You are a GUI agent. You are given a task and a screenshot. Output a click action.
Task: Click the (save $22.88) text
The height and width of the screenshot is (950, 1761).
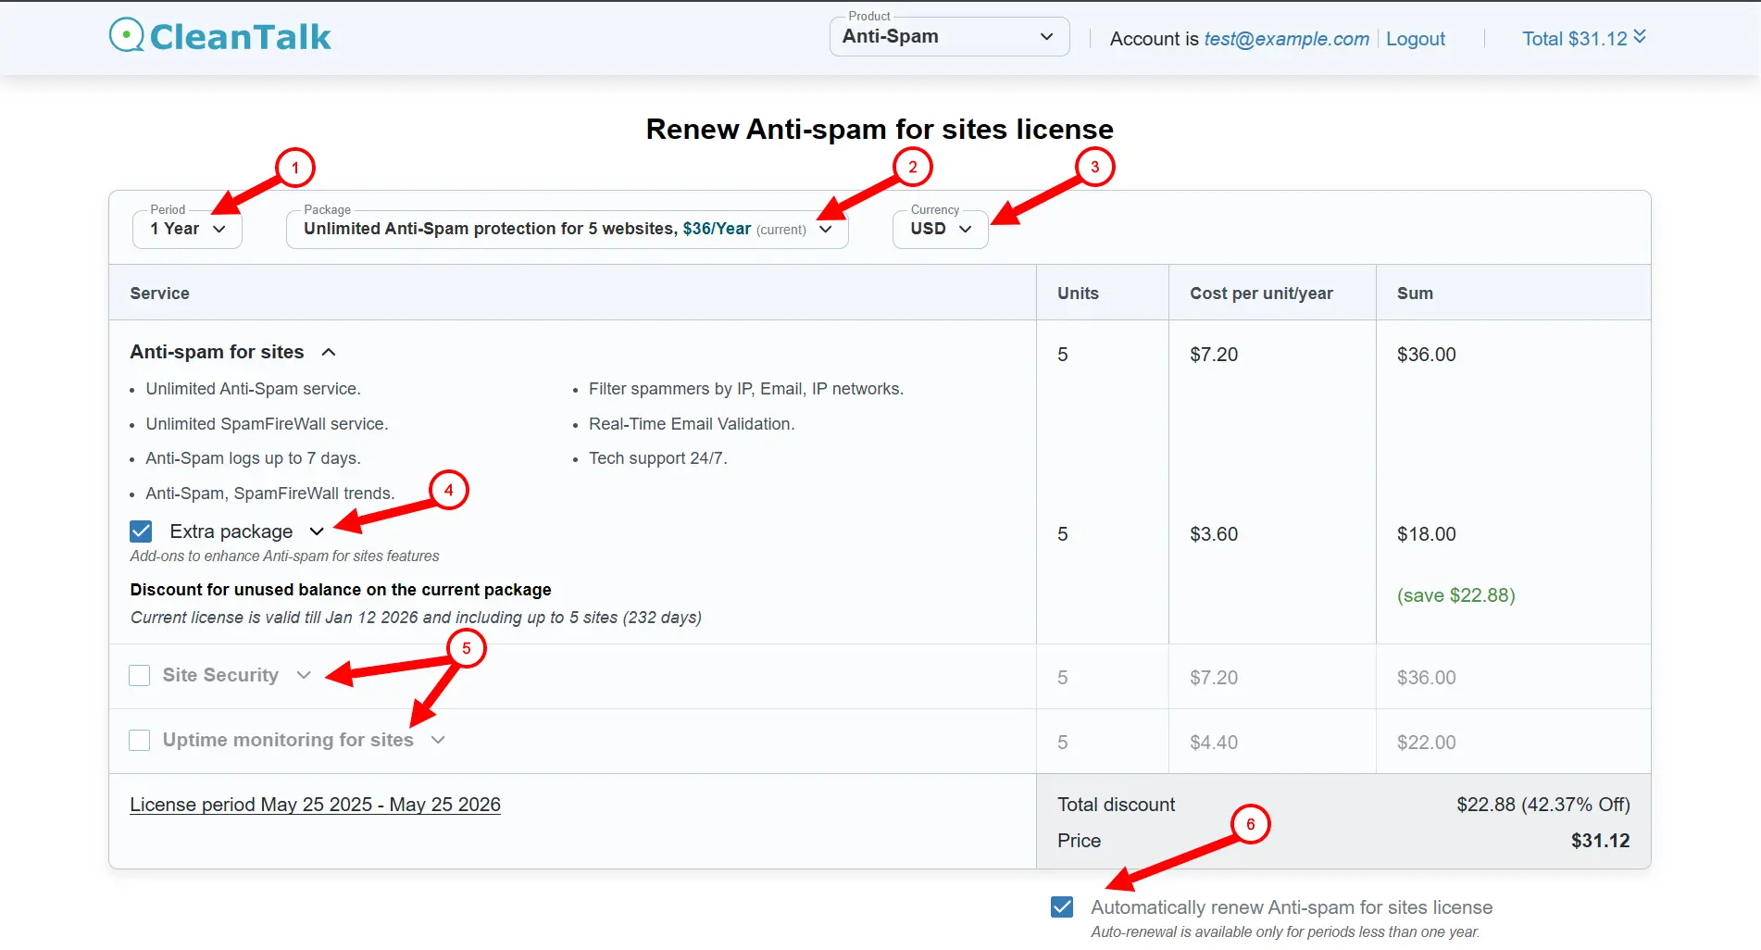1455,595
